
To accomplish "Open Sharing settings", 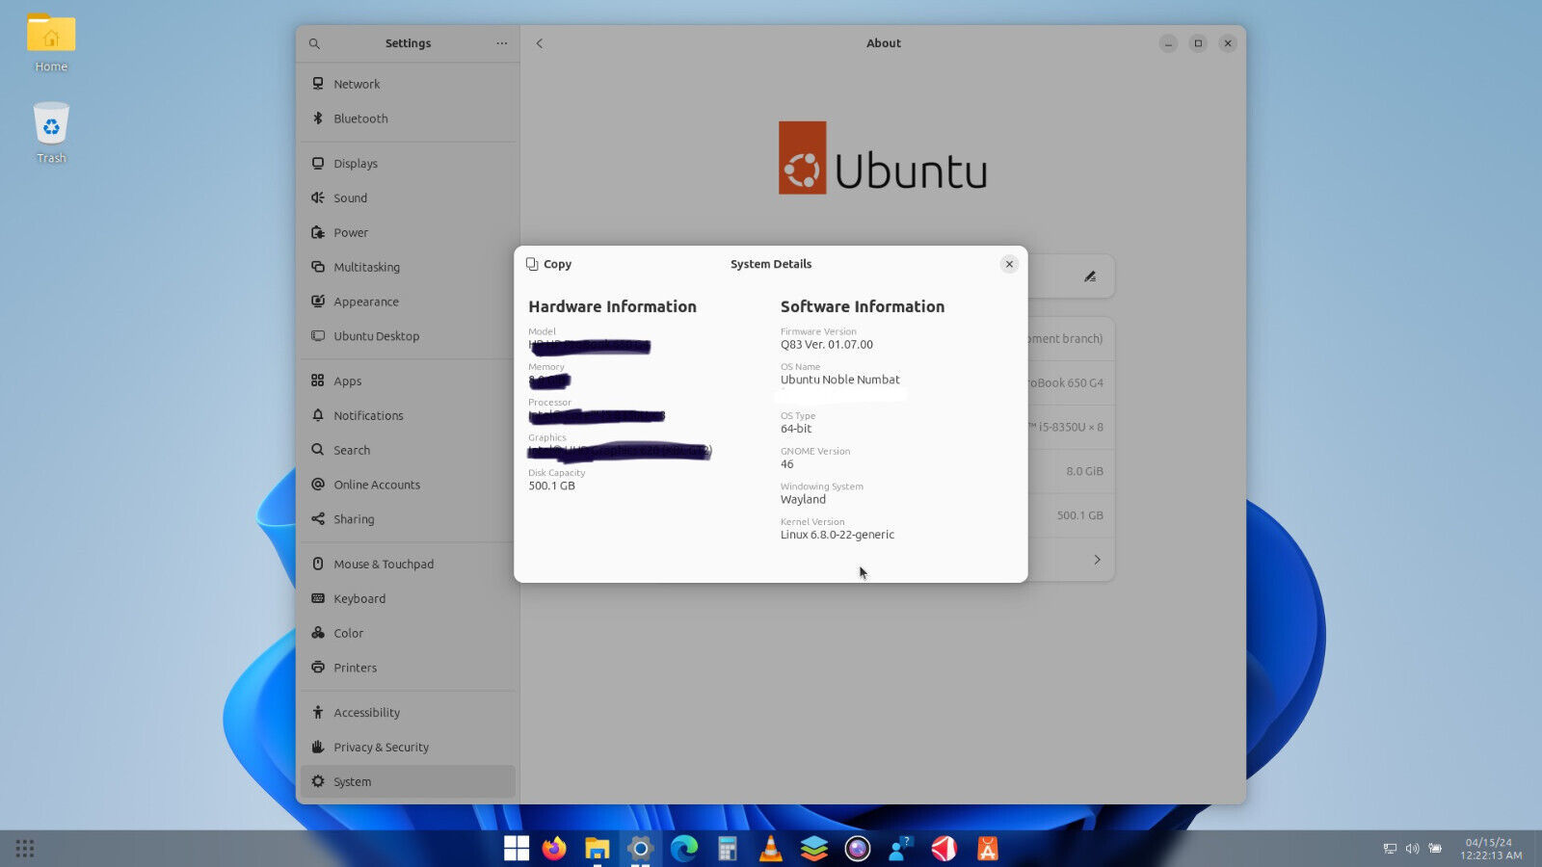I will click(x=408, y=520).
